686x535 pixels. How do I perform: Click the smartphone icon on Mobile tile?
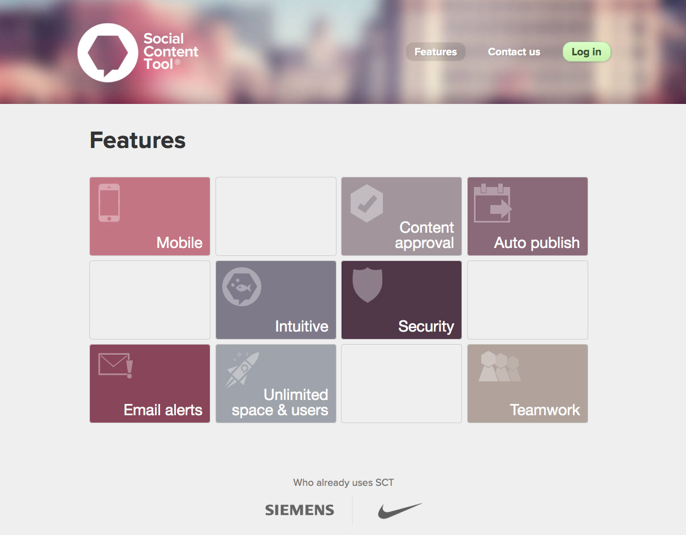[x=109, y=202]
